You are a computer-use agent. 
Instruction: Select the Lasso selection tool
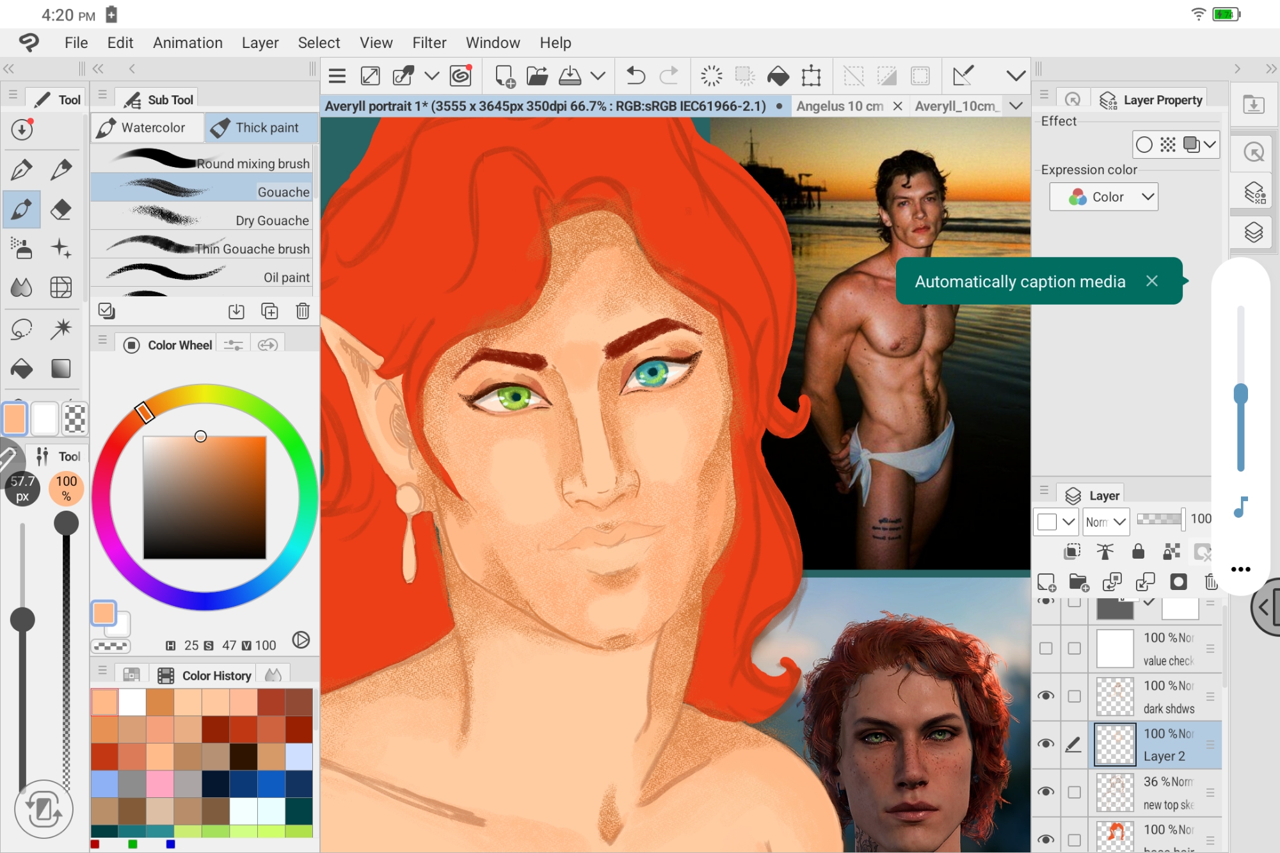22,329
